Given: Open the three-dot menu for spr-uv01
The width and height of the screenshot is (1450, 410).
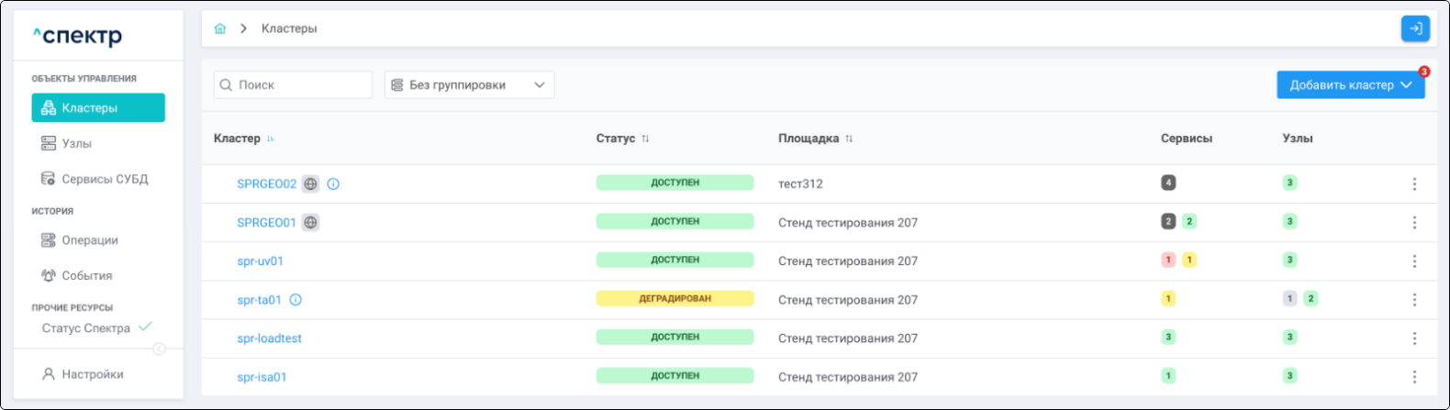Looking at the screenshot, I should tap(1414, 261).
